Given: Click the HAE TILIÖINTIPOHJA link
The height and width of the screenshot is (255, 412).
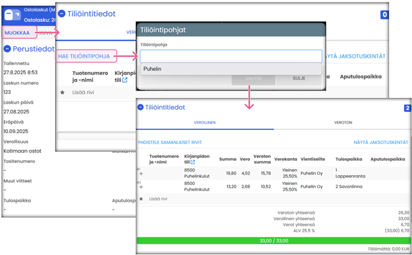Looking at the screenshot, I should [x=84, y=56].
